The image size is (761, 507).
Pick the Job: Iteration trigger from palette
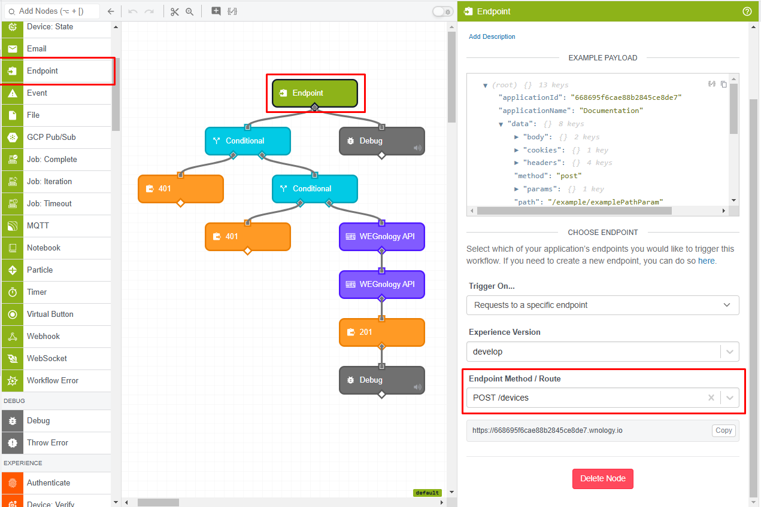click(56, 181)
